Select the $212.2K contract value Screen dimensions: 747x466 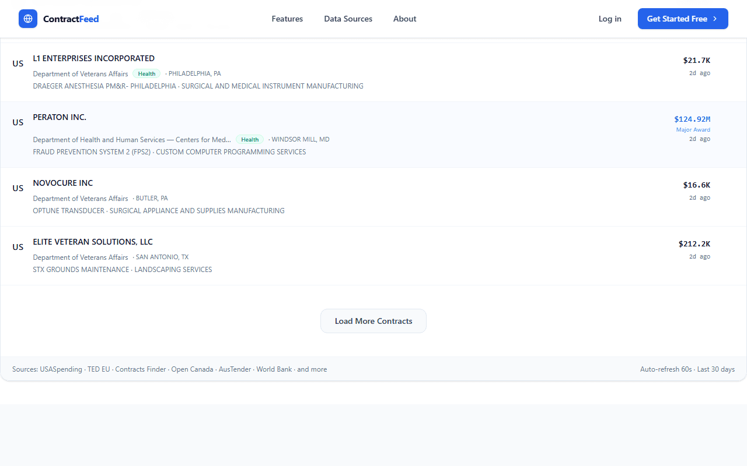pyautogui.click(x=694, y=243)
